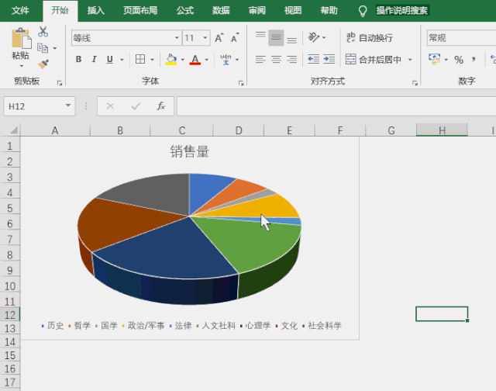Toggle middle vertical alignment
The height and width of the screenshot is (391, 496).
(x=276, y=38)
